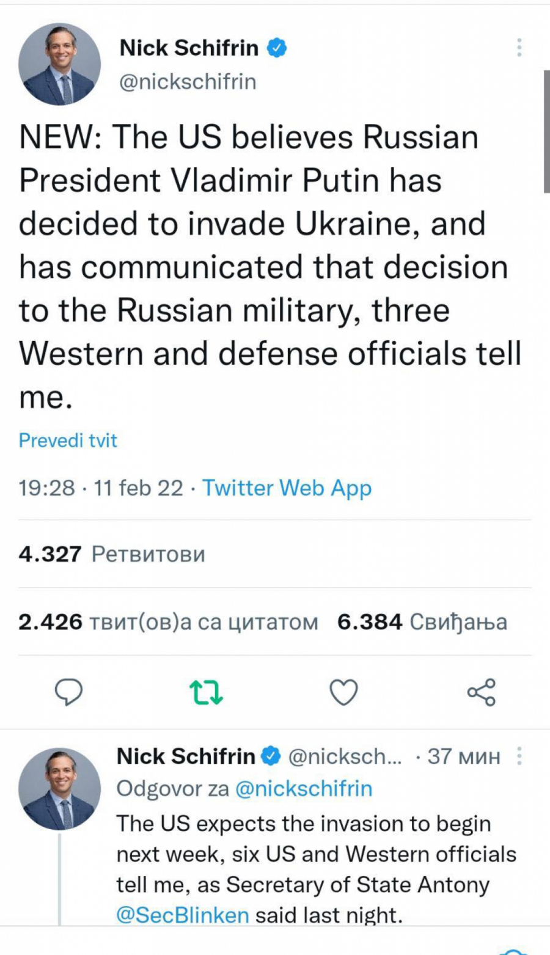This screenshot has height=955, width=550.
Task: Click the verified badge in the reply tweet
Action: pos(271,756)
